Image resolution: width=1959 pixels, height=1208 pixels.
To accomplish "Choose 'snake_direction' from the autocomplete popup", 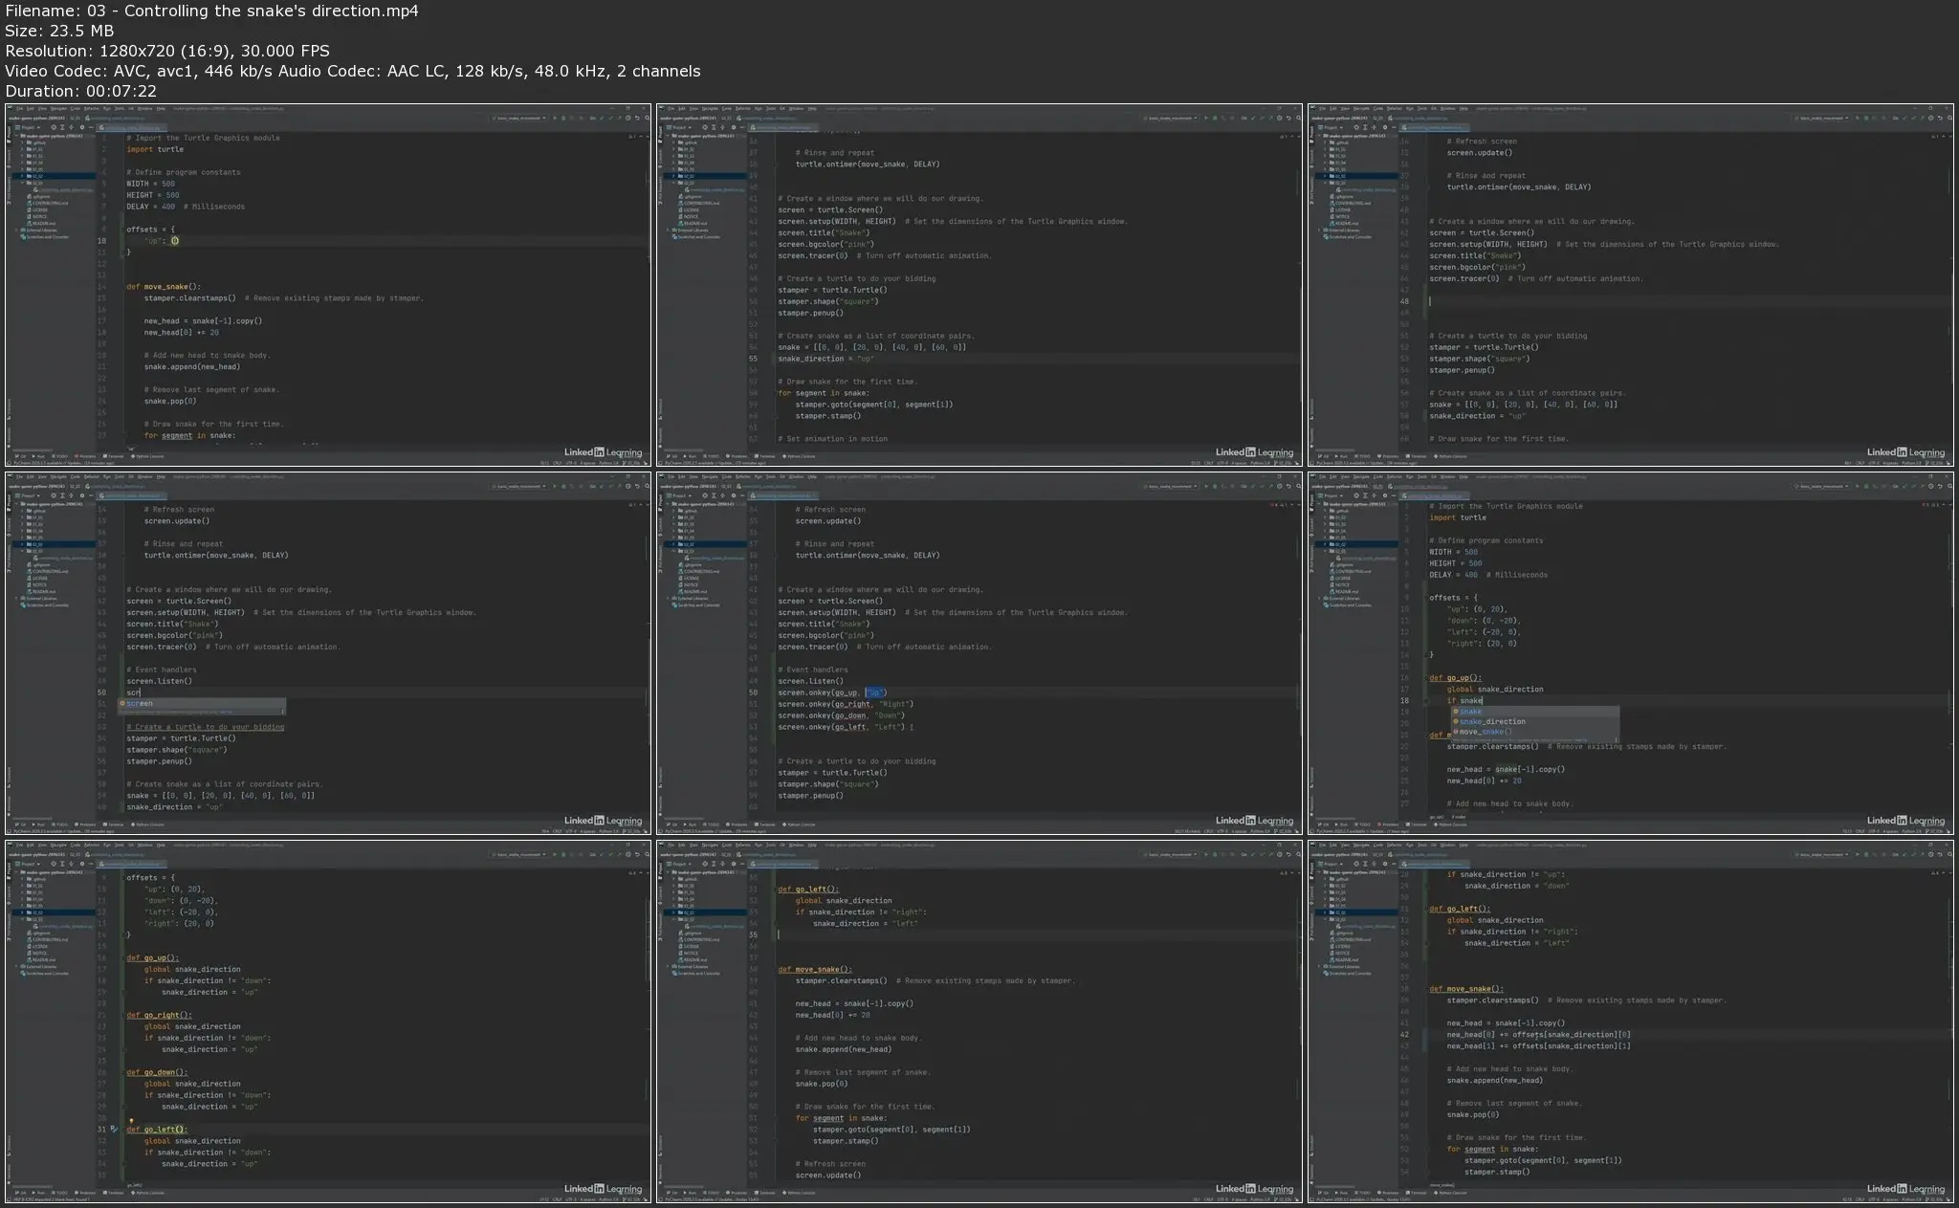I will click(1492, 721).
